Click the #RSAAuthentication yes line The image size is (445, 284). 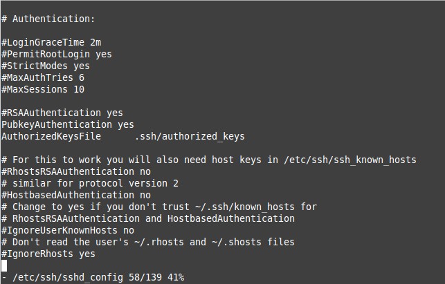[62, 113]
